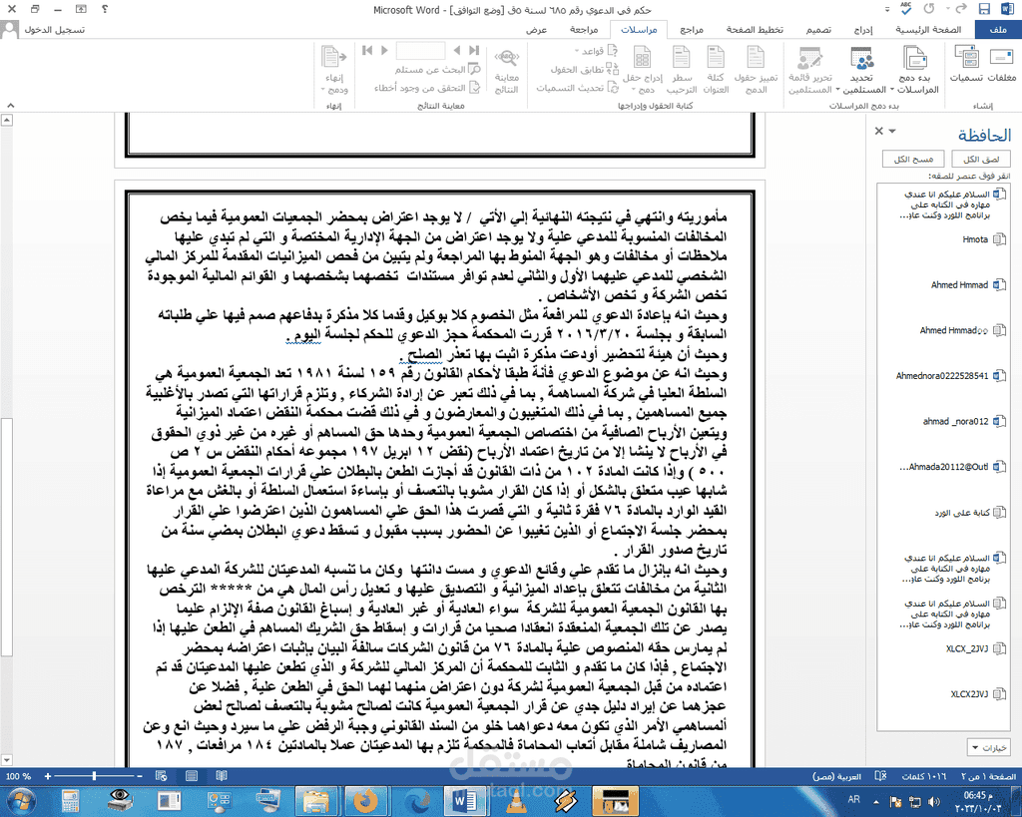Click the Envelopes (مغلفات) icon
Image resolution: width=1022 pixels, height=817 pixels.
coord(1001,64)
